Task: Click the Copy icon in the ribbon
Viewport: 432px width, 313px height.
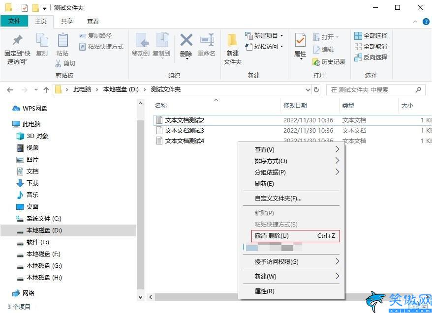Action: click(42, 40)
